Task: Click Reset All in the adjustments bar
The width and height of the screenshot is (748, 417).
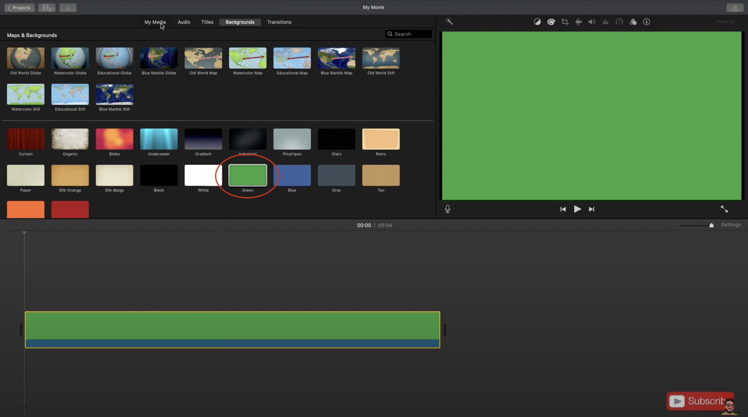Action: pos(726,21)
